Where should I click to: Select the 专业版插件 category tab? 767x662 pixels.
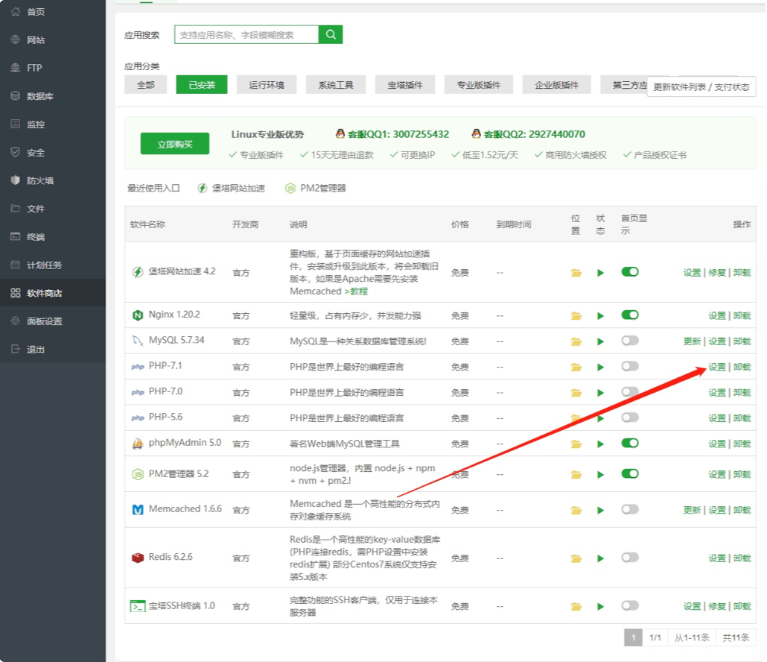click(x=478, y=85)
